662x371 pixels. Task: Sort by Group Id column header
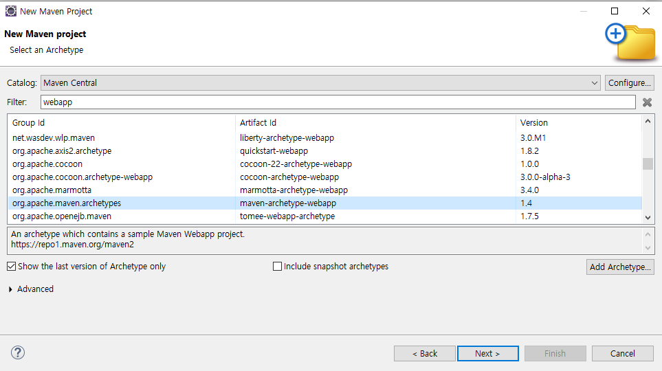click(122, 123)
